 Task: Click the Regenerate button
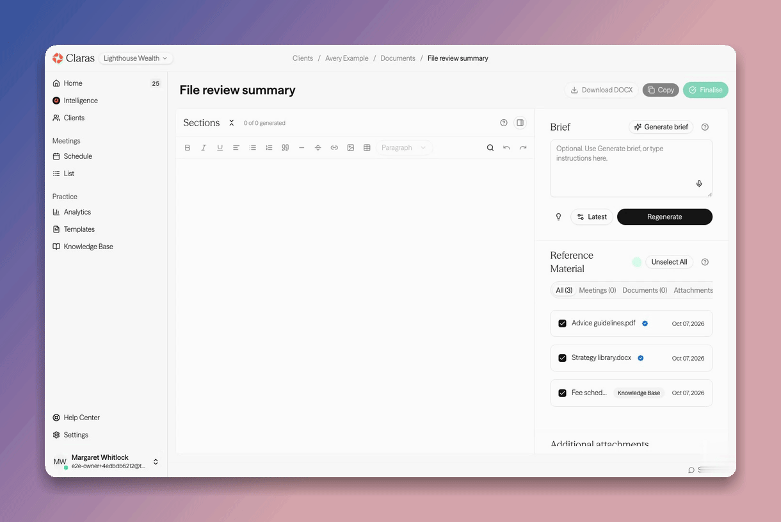pos(664,217)
